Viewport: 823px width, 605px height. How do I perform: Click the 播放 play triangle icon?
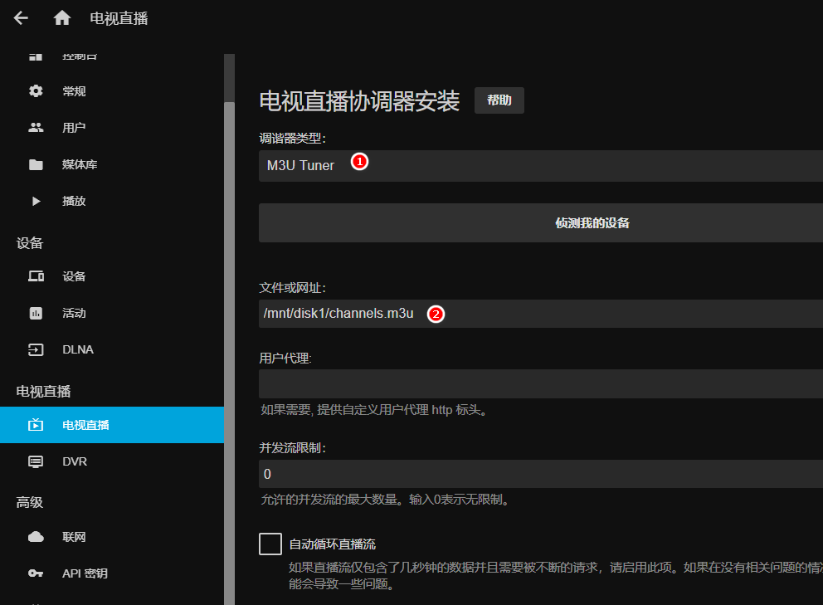pyautogui.click(x=36, y=201)
